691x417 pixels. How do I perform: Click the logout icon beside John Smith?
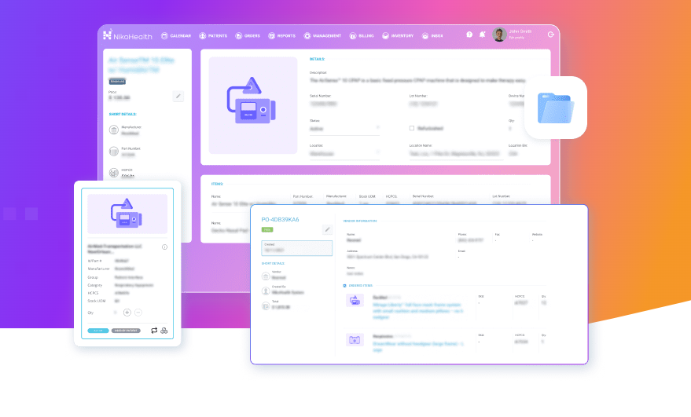coord(550,35)
